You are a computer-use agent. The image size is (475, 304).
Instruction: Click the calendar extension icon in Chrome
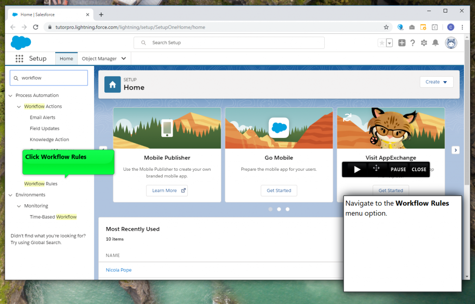click(435, 27)
